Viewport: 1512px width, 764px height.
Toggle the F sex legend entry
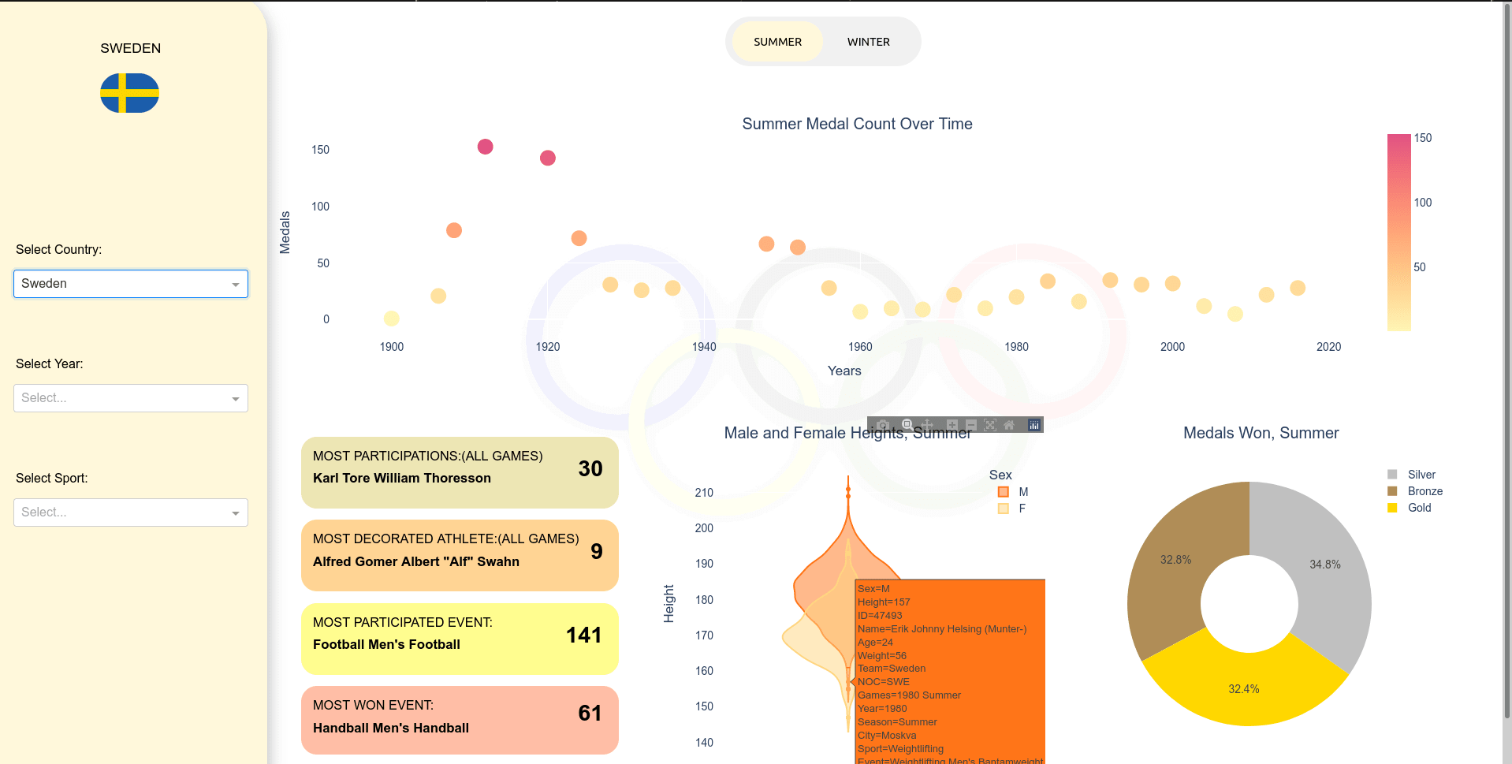coord(1012,509)
